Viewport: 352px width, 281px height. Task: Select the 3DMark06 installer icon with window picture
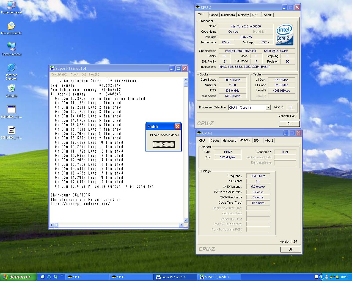(x=11, y=112)
